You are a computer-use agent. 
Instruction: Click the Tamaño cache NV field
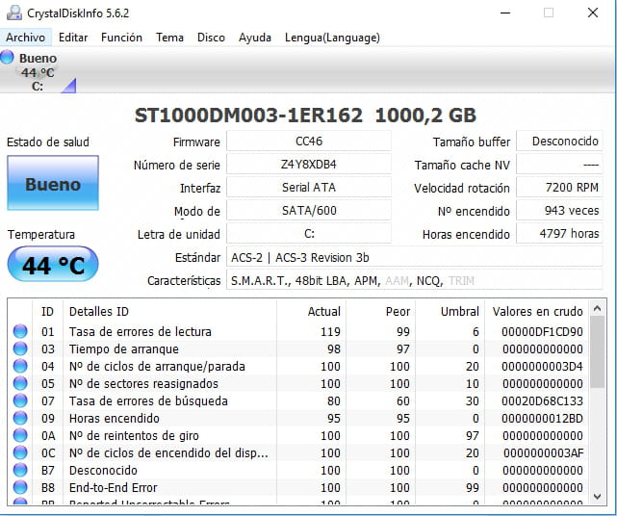pyautogui.click(x=559, y=164)
